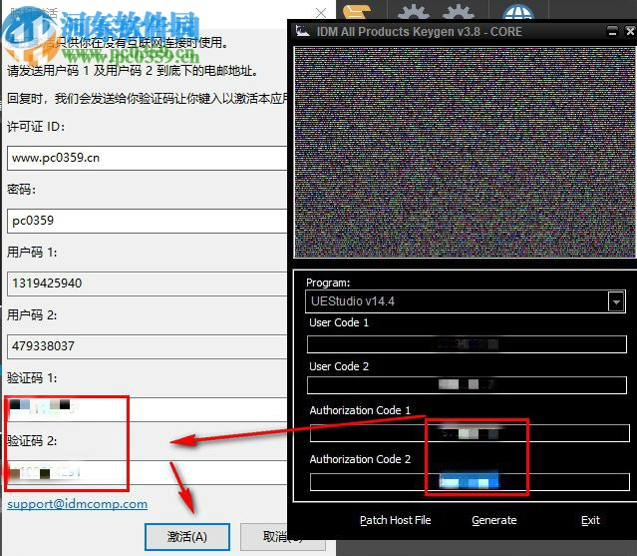Image resolution: width=637 pixels, height=556 pixels.
Task: Click the Keygen title bar app icon
Action: [x=303, y=31]
